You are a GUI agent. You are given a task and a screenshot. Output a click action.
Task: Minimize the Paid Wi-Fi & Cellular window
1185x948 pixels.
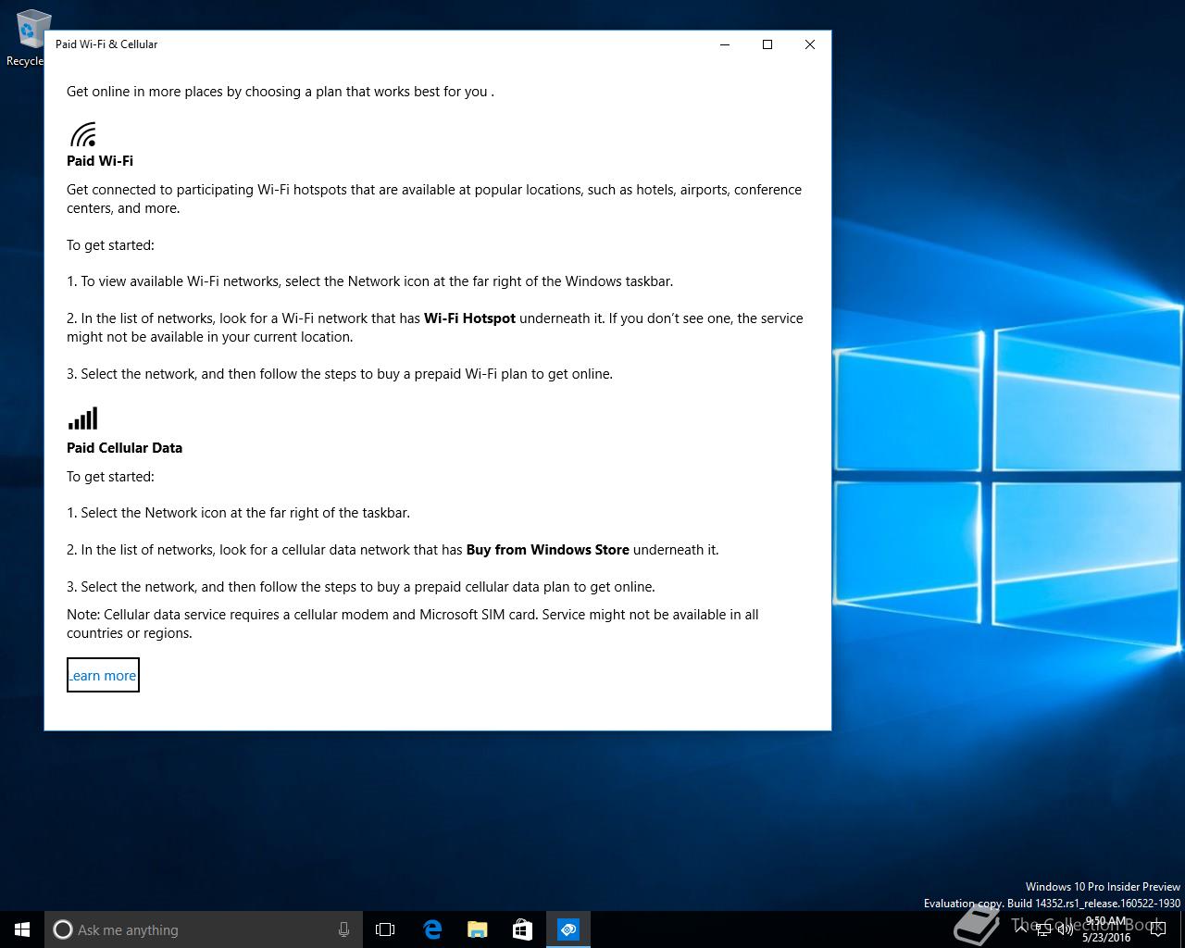(725, 44)
